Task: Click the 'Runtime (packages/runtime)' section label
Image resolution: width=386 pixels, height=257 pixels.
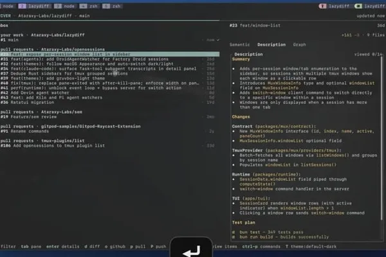Action: 266,174
